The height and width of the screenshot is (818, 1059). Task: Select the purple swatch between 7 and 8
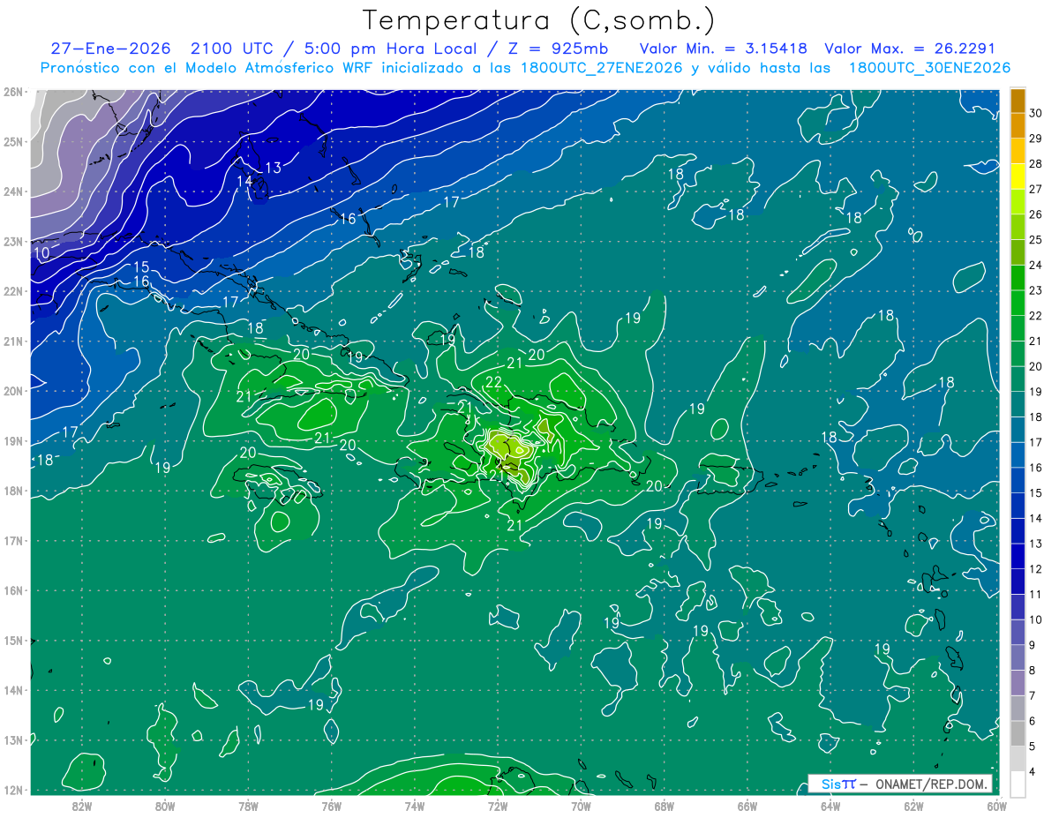pyautogui.click(x=1018, y=682)
